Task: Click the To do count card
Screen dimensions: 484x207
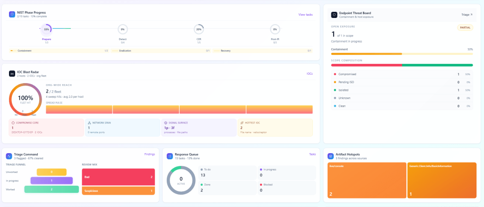Action: 227,172
